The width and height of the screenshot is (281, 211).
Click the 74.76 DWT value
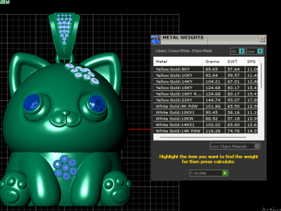coord(234,131)
